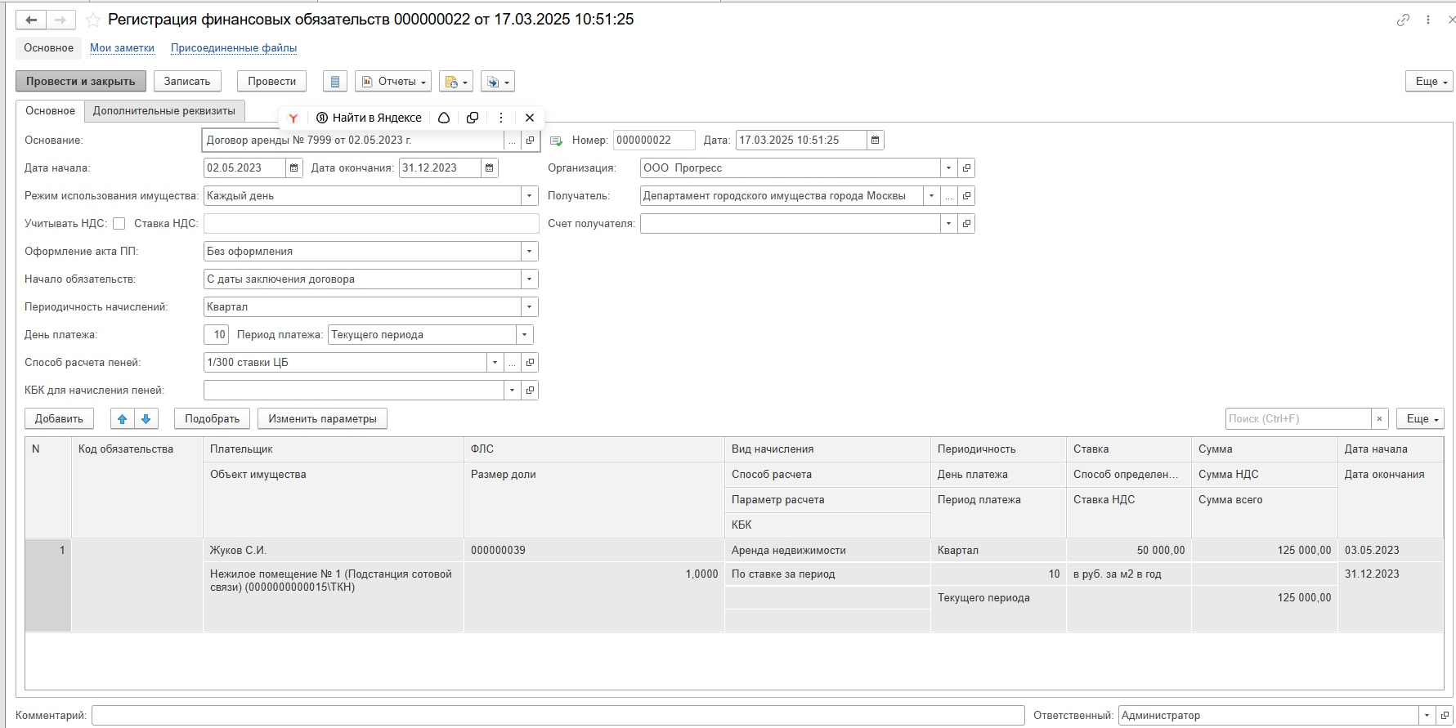Expand Режим использования имущества dropdown
Screen dimensions: 1456x728
pyautogui.click(x=530, y=196)
